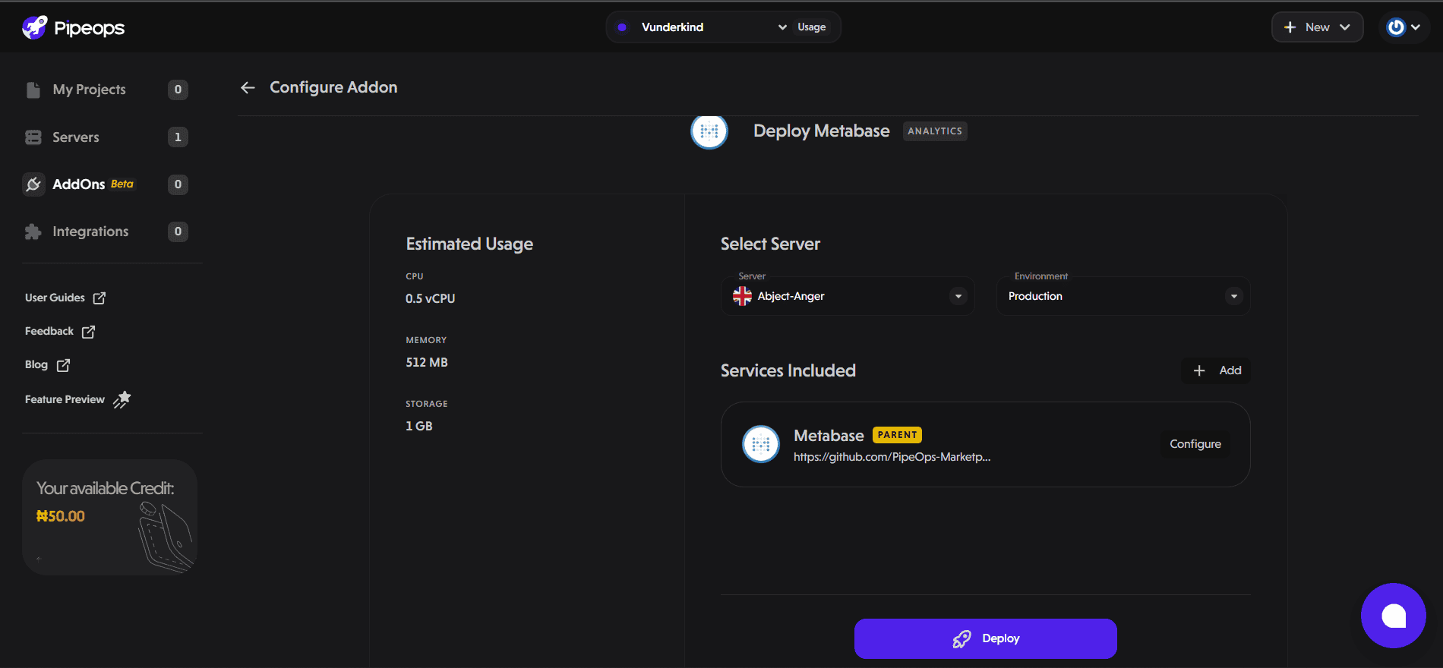1443x668 pixels.
Task: Click the 0.5 vCPU value
Action: pyautogui.click(x=430, y=299)
